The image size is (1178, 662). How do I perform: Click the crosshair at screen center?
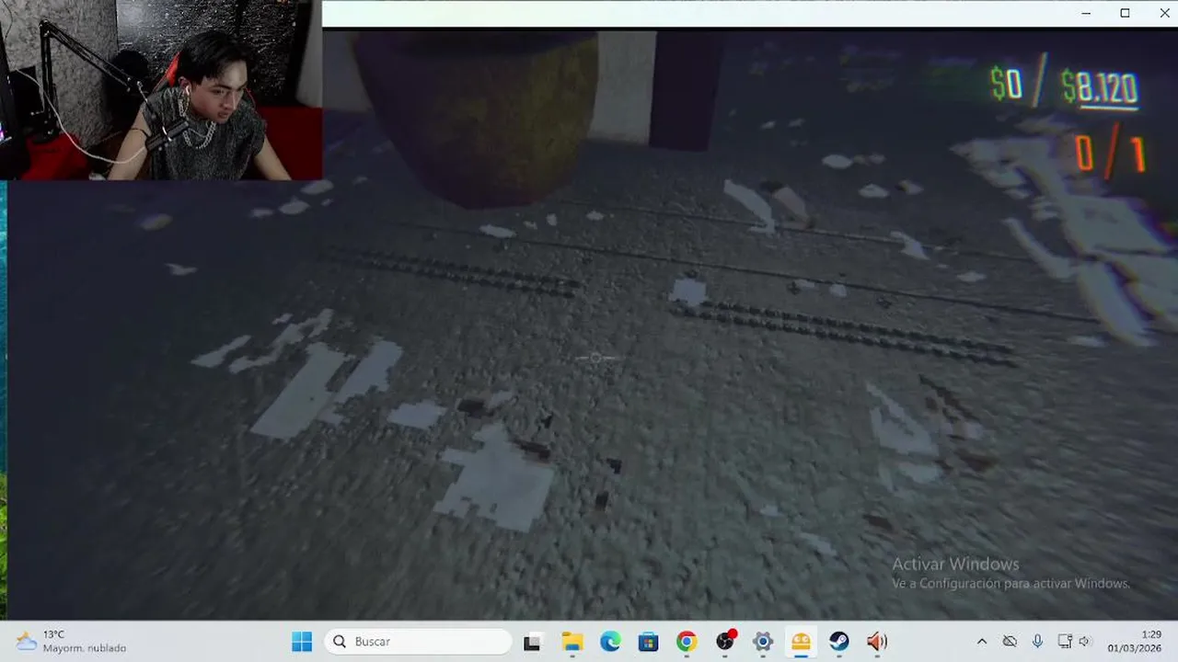click(595, 358)
